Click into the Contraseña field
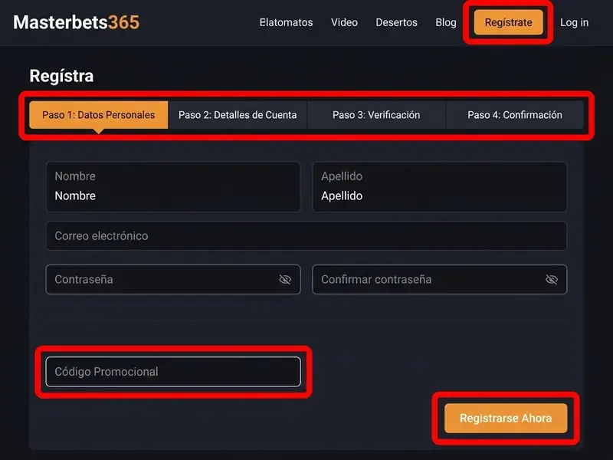Image resolution: width=613 pixels, height=460 pixels. coord(173,279)
